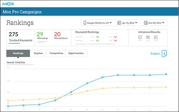Click the map pin icon under Universal Results
Viewport: 179px width, 112px height.
click(x=148, y=37)
